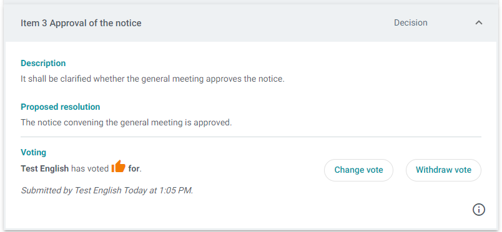The image size is (502, 232).
Task: Click empty header space between title and Decision
Action: pos(267,23)
